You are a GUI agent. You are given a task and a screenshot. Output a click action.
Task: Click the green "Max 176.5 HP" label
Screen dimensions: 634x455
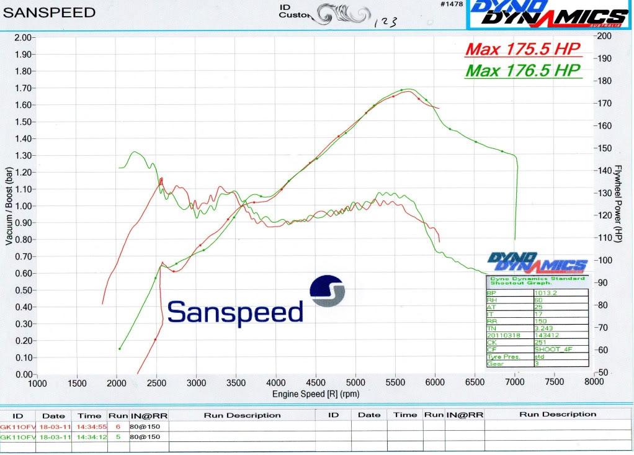point(523,70)
